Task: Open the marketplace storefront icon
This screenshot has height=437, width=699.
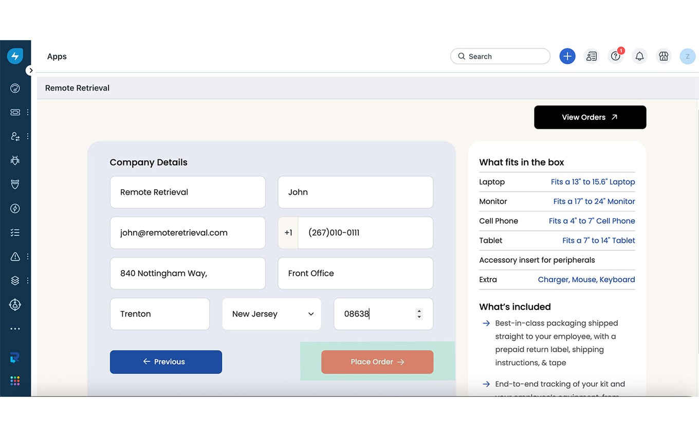Action: 664,56
